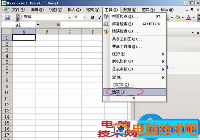The width and height of the screenshot is (200, 140).
Task: Open the Fill Color dropdown arrow
Action: (x=183, y=17)
